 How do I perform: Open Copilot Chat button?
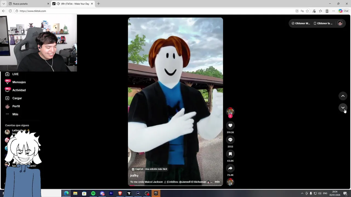pyautogui.click(x=343, y=11)
